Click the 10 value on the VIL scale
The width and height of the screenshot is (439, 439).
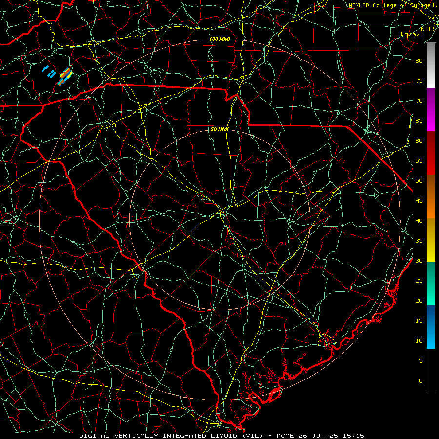419,341
